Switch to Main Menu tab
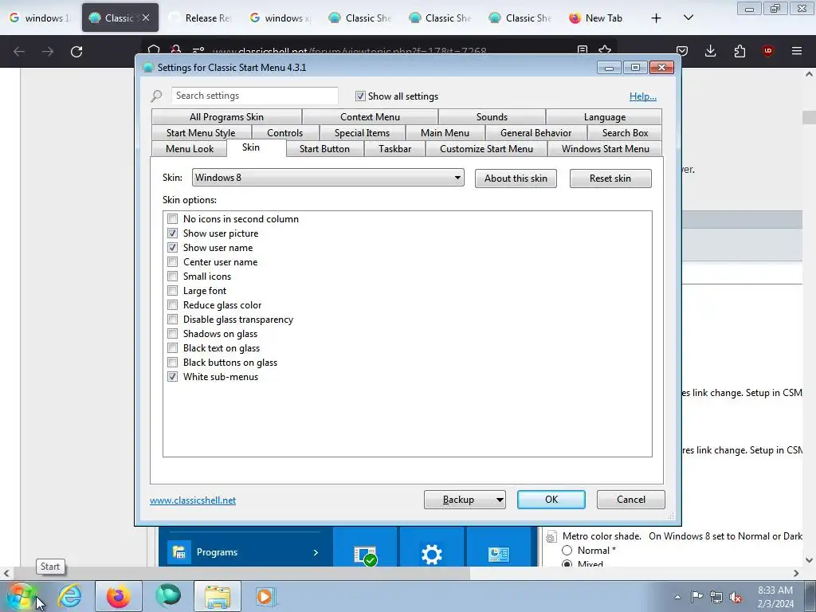The image size is (816, 612). click(x=445, y=133)
